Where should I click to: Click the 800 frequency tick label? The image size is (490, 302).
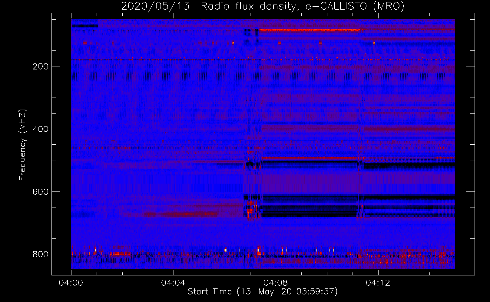(x=41, y=254)
